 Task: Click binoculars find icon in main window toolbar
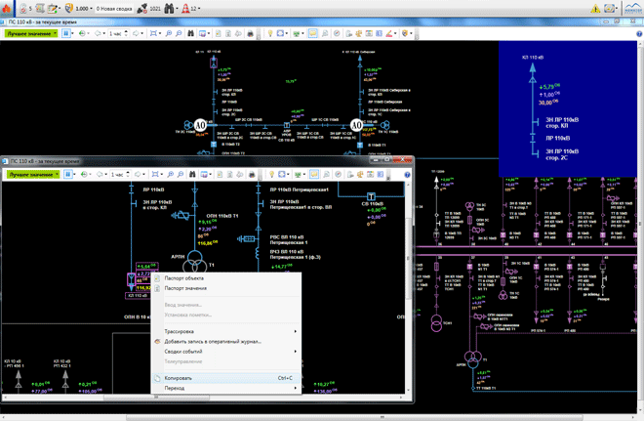point(190,33)
